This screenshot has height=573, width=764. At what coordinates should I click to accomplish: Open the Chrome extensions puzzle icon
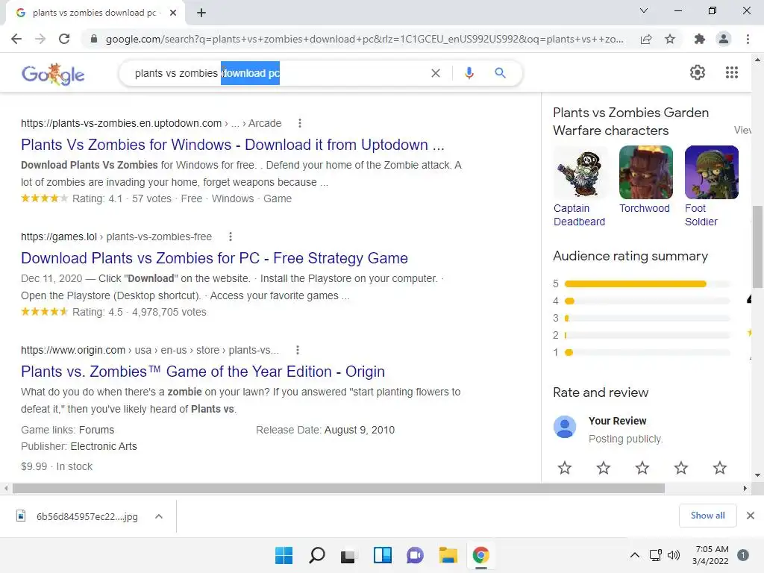(x=699, y=39)
